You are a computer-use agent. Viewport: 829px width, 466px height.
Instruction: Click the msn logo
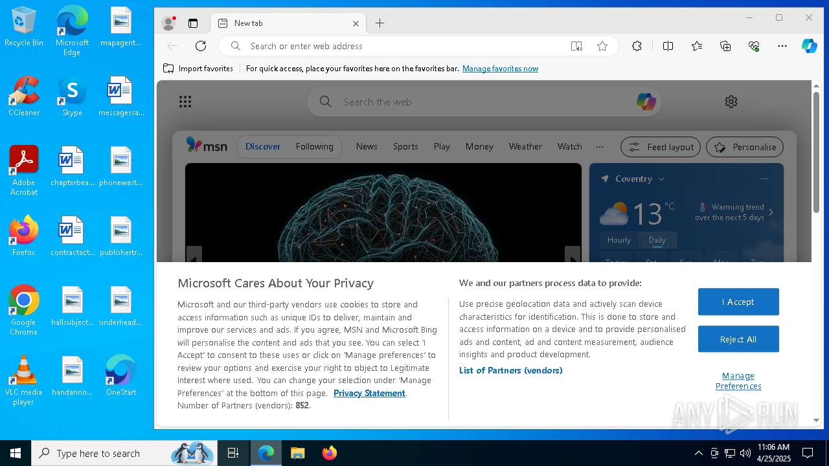[x=207, y=146]
